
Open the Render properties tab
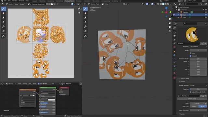point(175,32)
